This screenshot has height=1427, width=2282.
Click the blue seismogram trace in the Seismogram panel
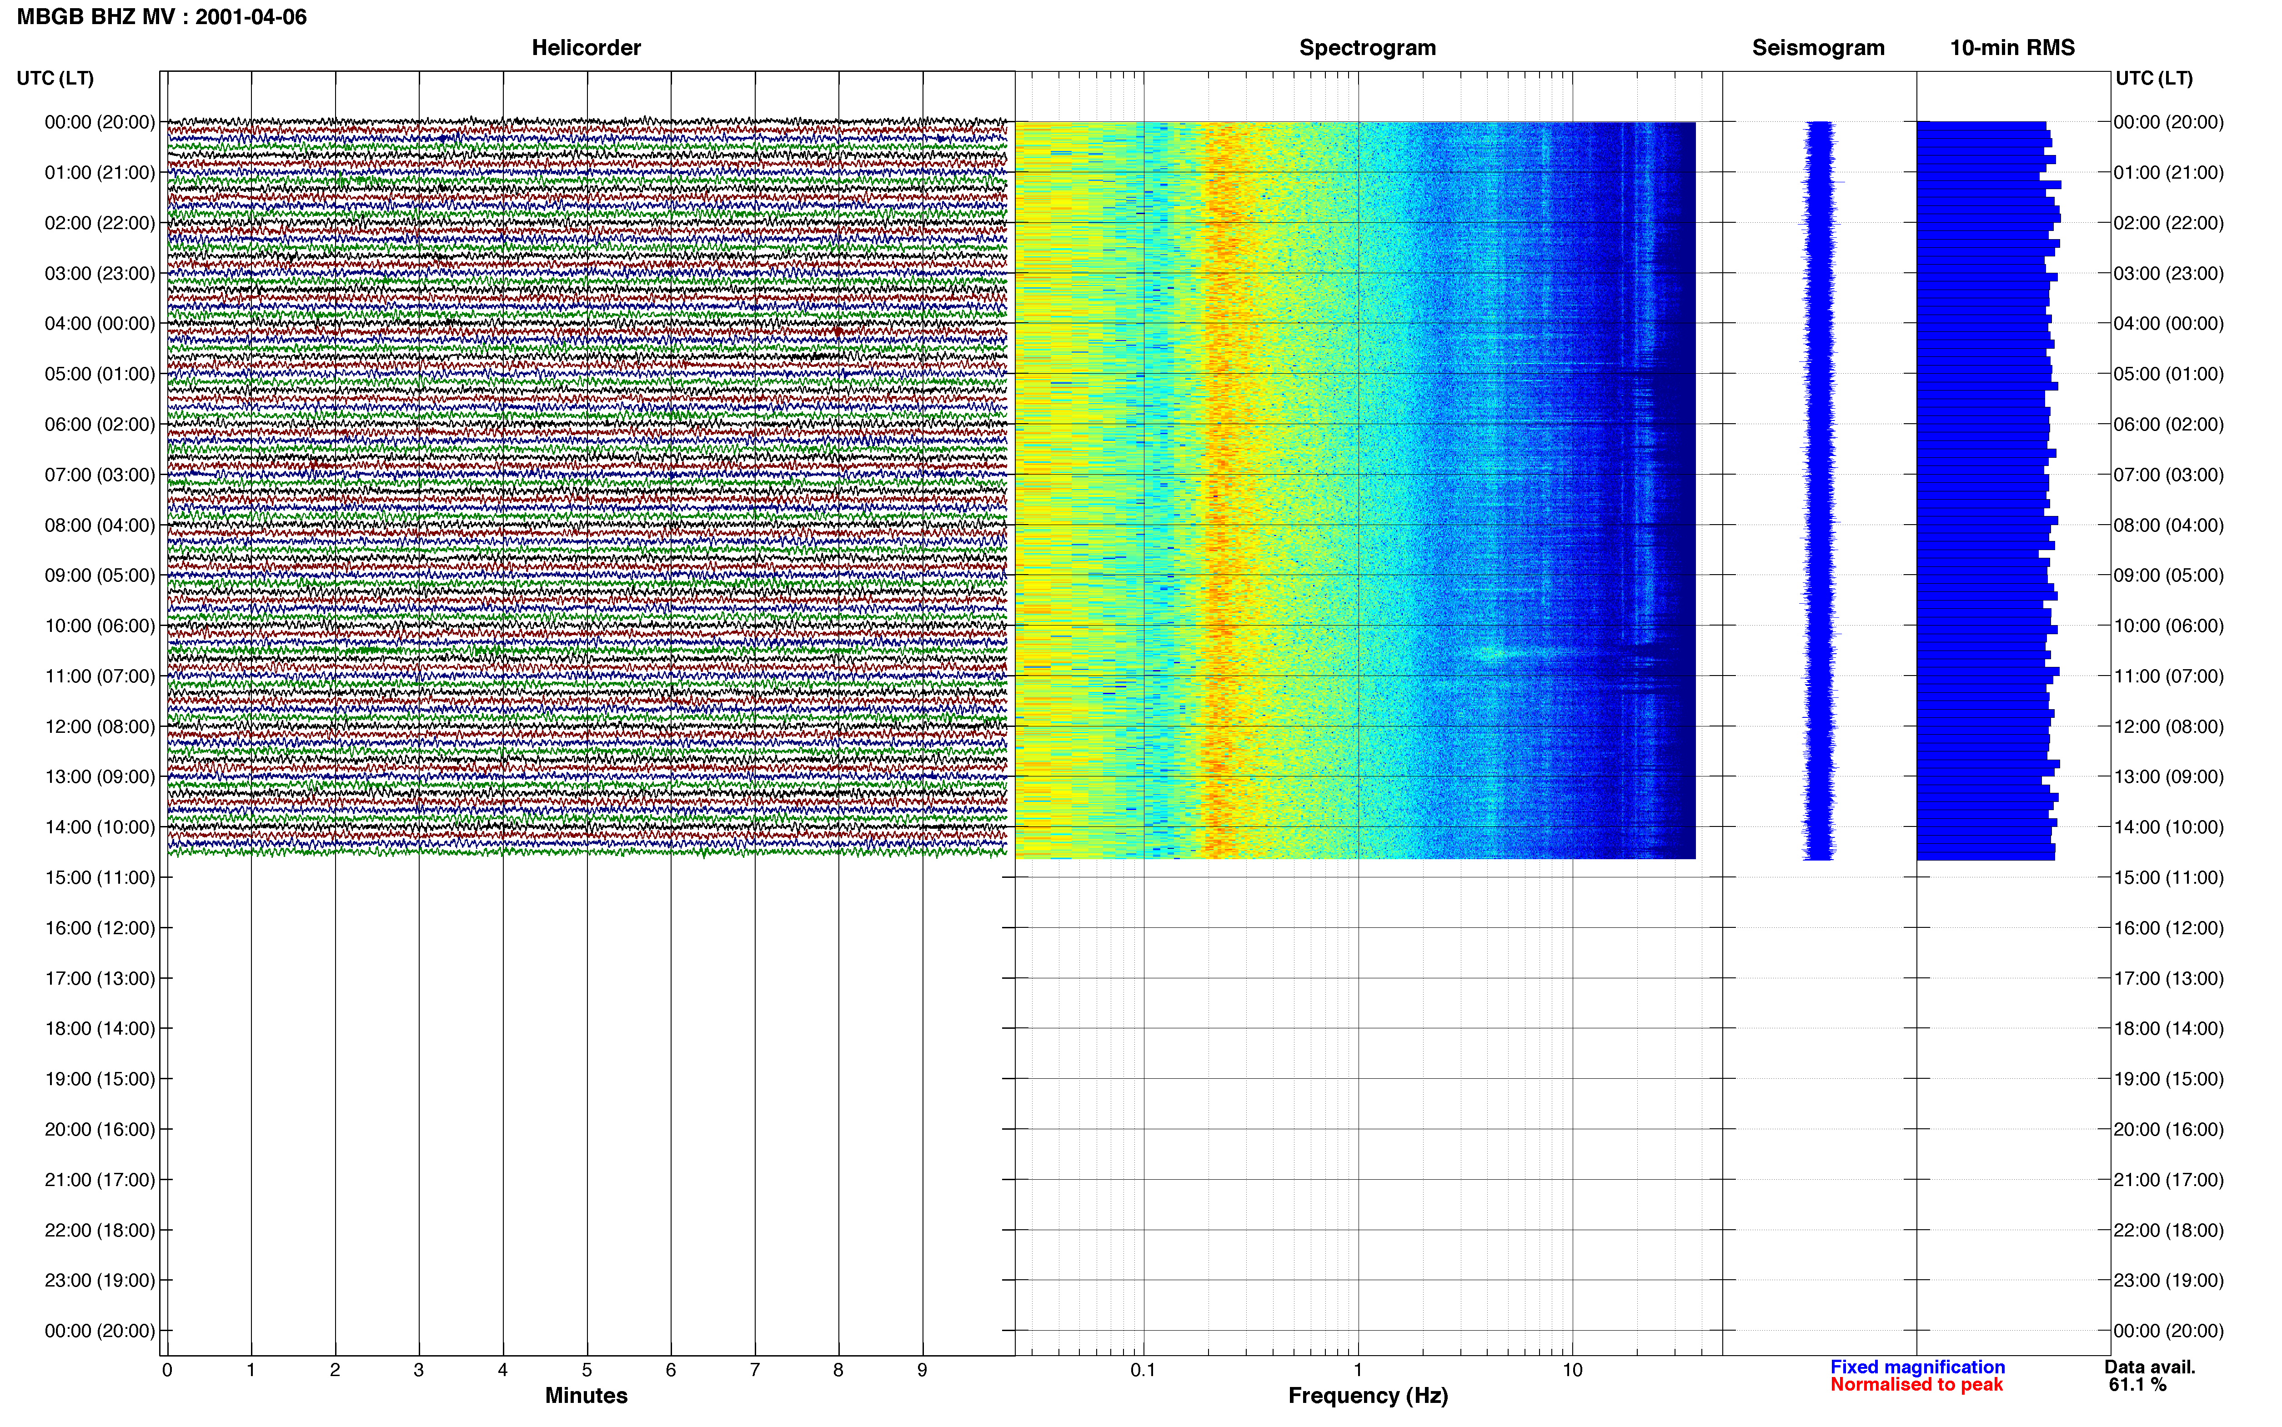[x=1819, y=491]
